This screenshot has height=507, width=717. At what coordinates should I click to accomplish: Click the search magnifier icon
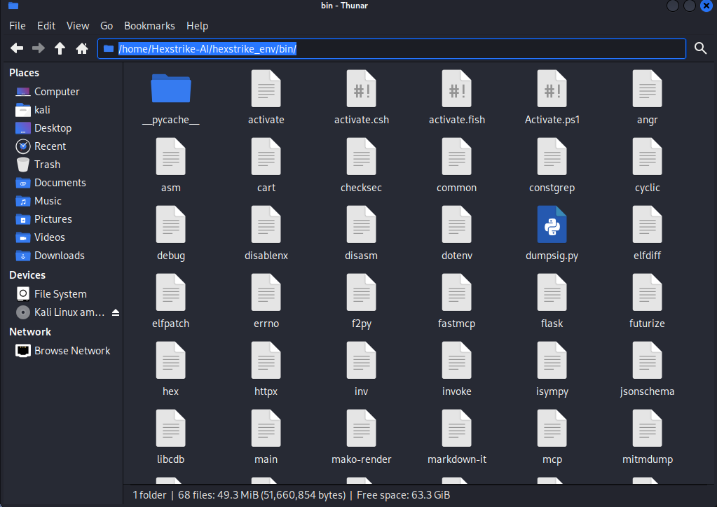(700, 48)
